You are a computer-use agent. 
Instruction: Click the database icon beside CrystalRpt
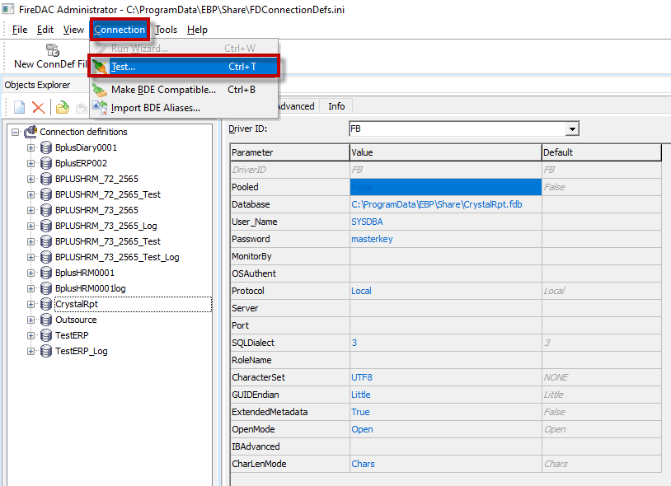[46, 304]
